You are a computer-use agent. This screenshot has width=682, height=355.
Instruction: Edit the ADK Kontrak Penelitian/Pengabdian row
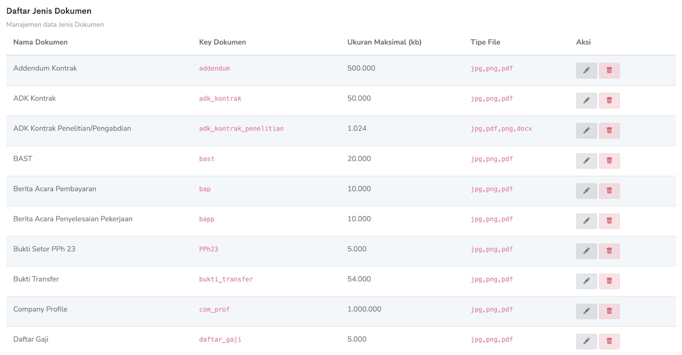coord(586,131)
